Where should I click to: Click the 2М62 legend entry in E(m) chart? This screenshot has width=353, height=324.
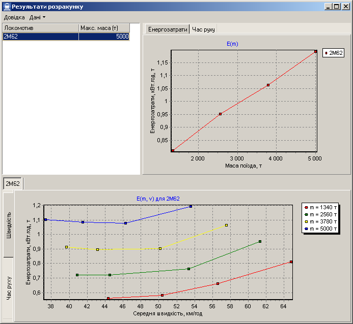(334, 53)
